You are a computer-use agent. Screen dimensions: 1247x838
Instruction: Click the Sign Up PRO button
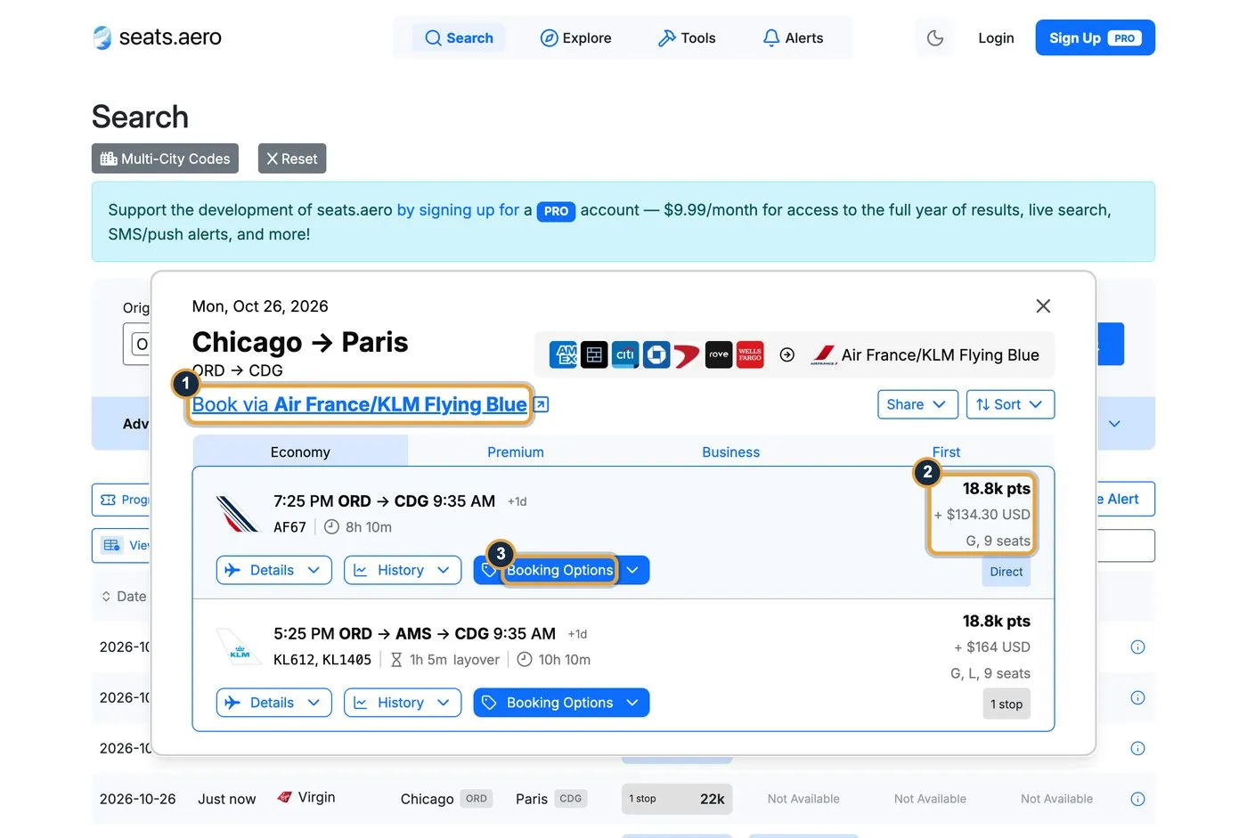1095,37
